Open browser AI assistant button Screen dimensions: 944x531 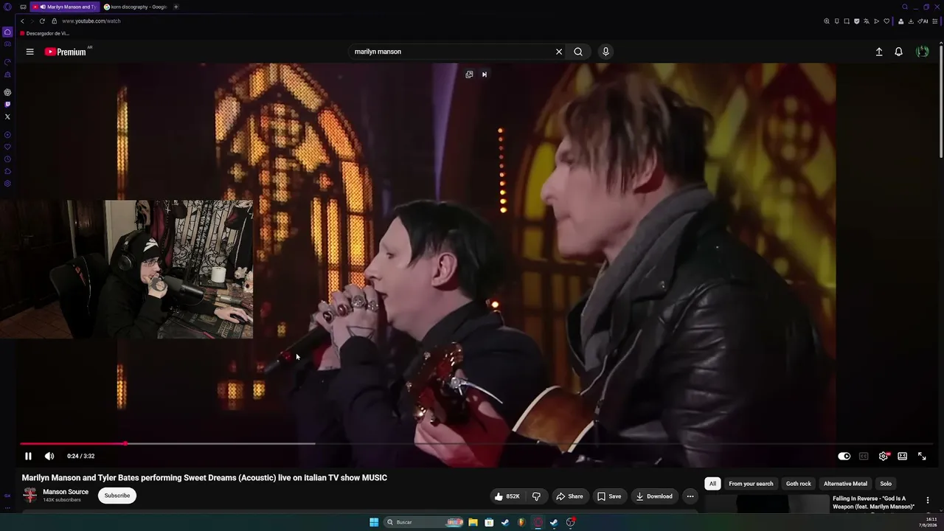(923, 21)
